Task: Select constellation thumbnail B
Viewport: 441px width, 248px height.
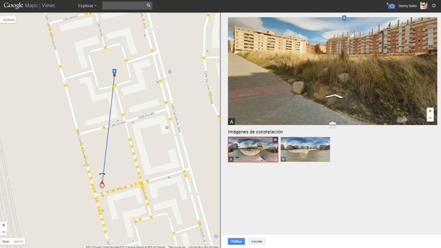Action: pos(304,149)
